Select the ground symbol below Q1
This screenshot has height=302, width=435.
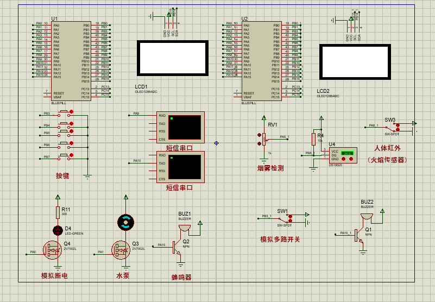363,253
